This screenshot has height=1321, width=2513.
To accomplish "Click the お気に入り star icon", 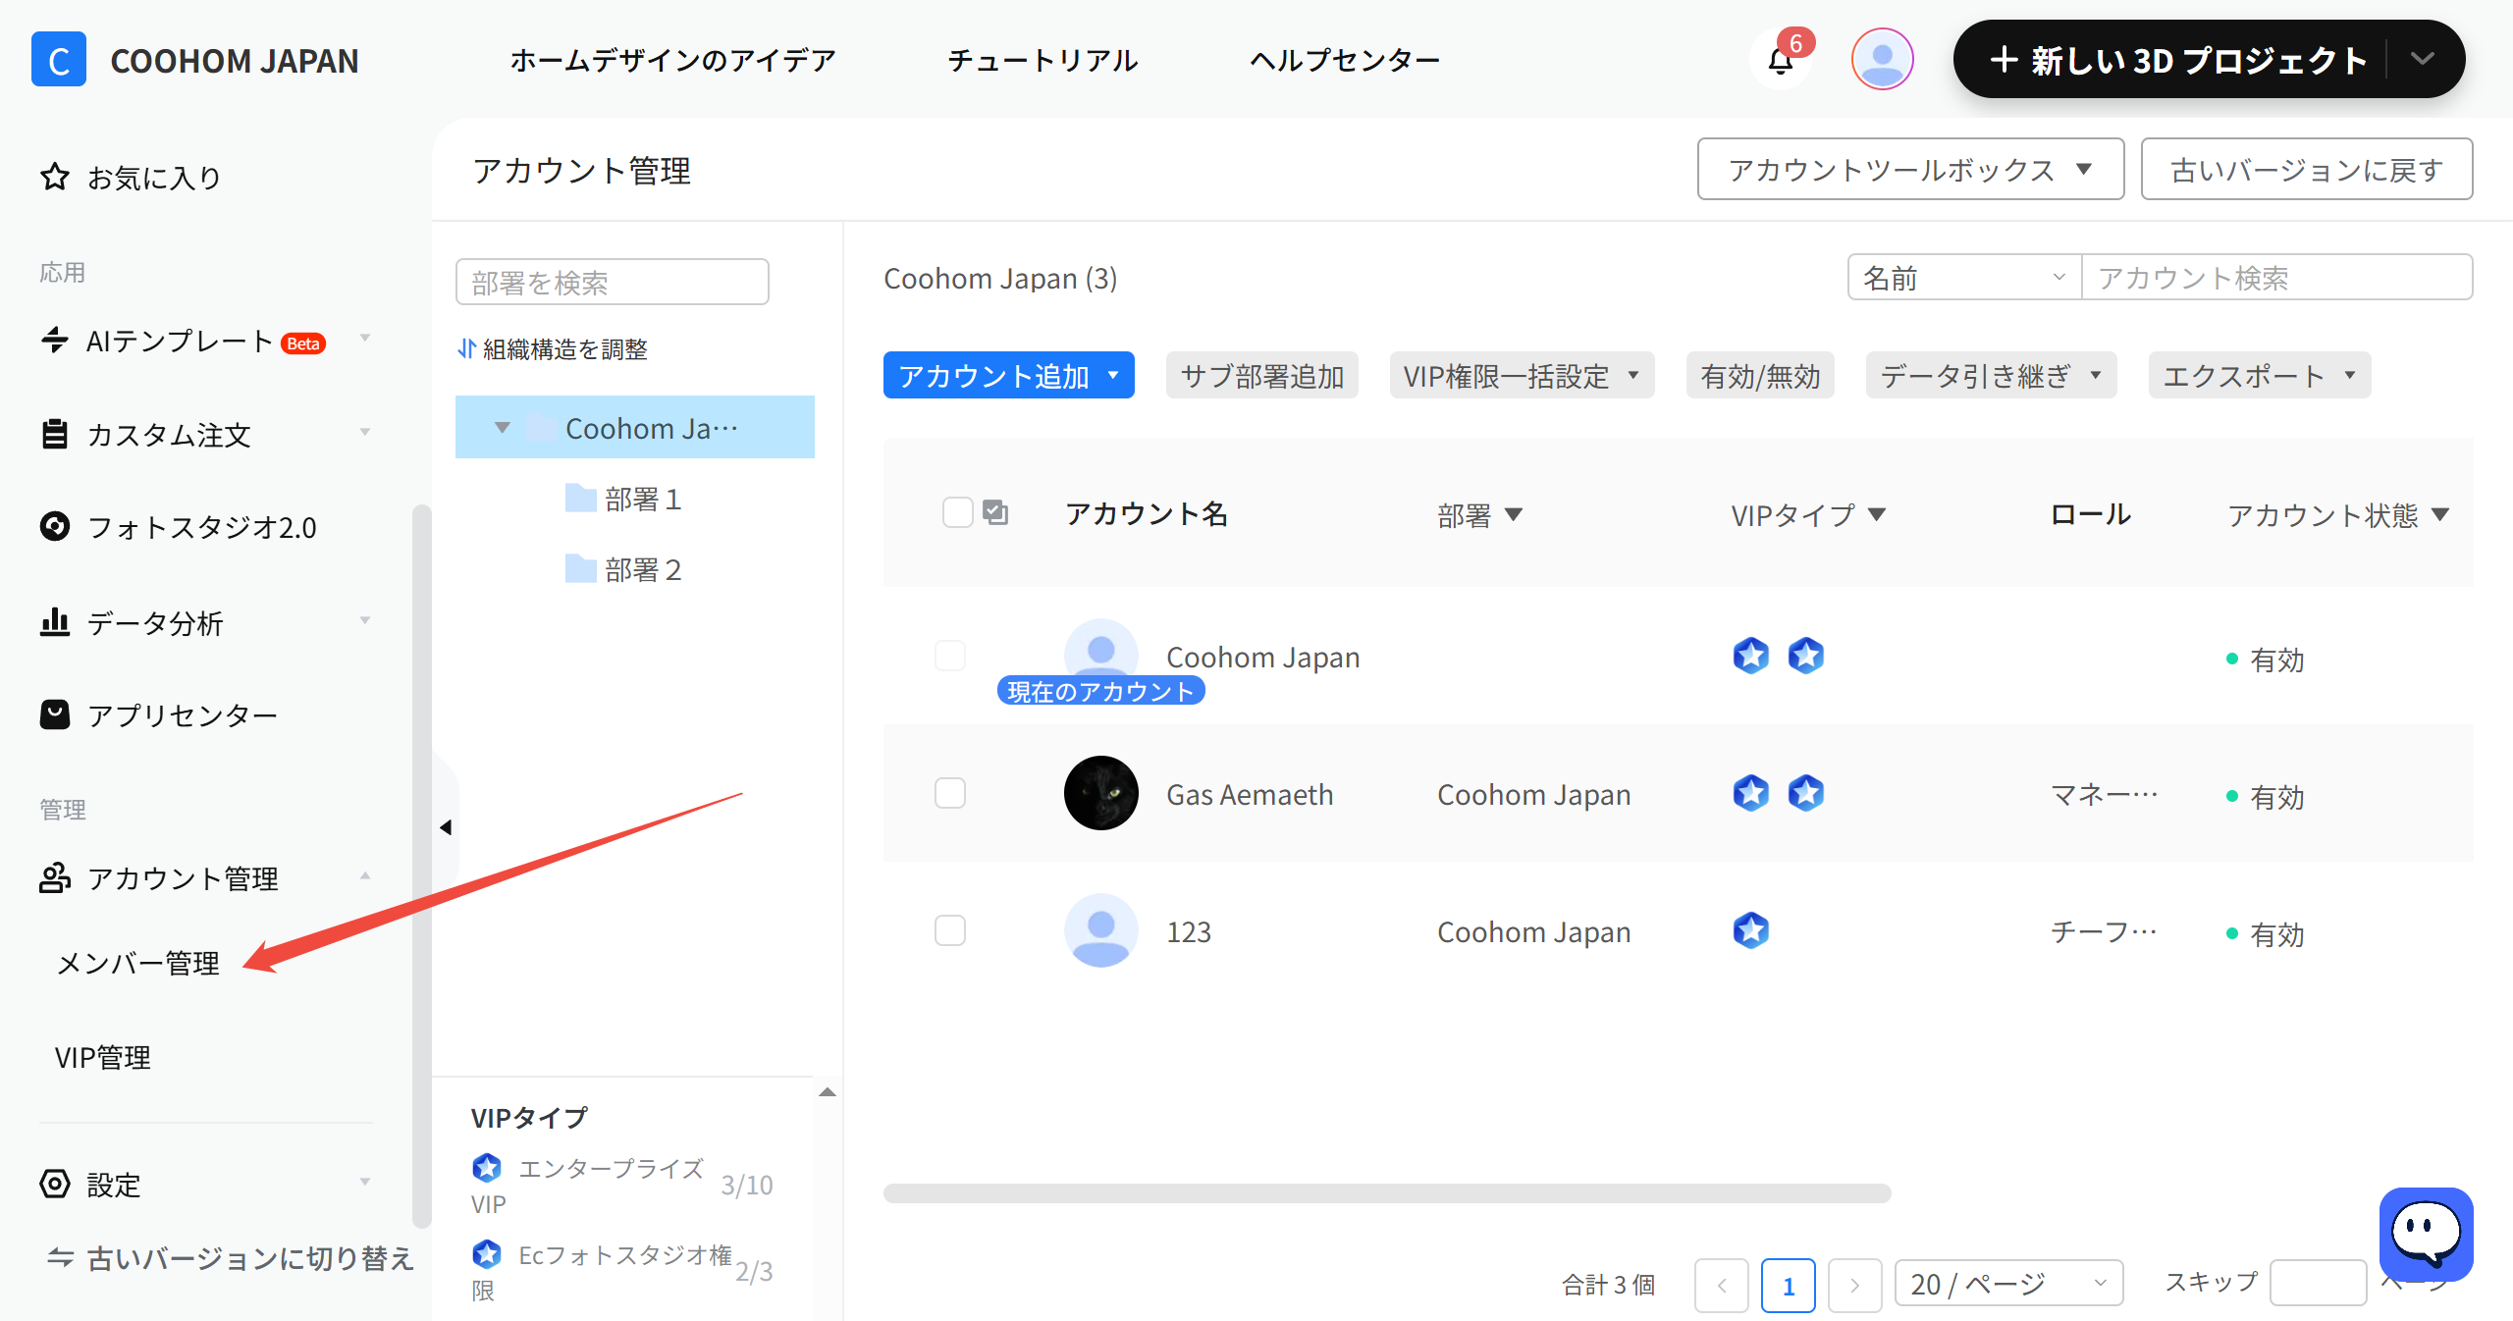I will (x=55, y=178).
